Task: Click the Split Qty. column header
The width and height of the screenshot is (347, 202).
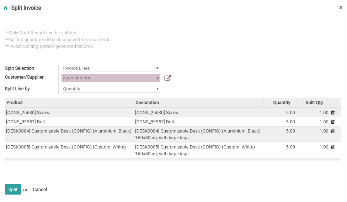Action: click(313, 102)
